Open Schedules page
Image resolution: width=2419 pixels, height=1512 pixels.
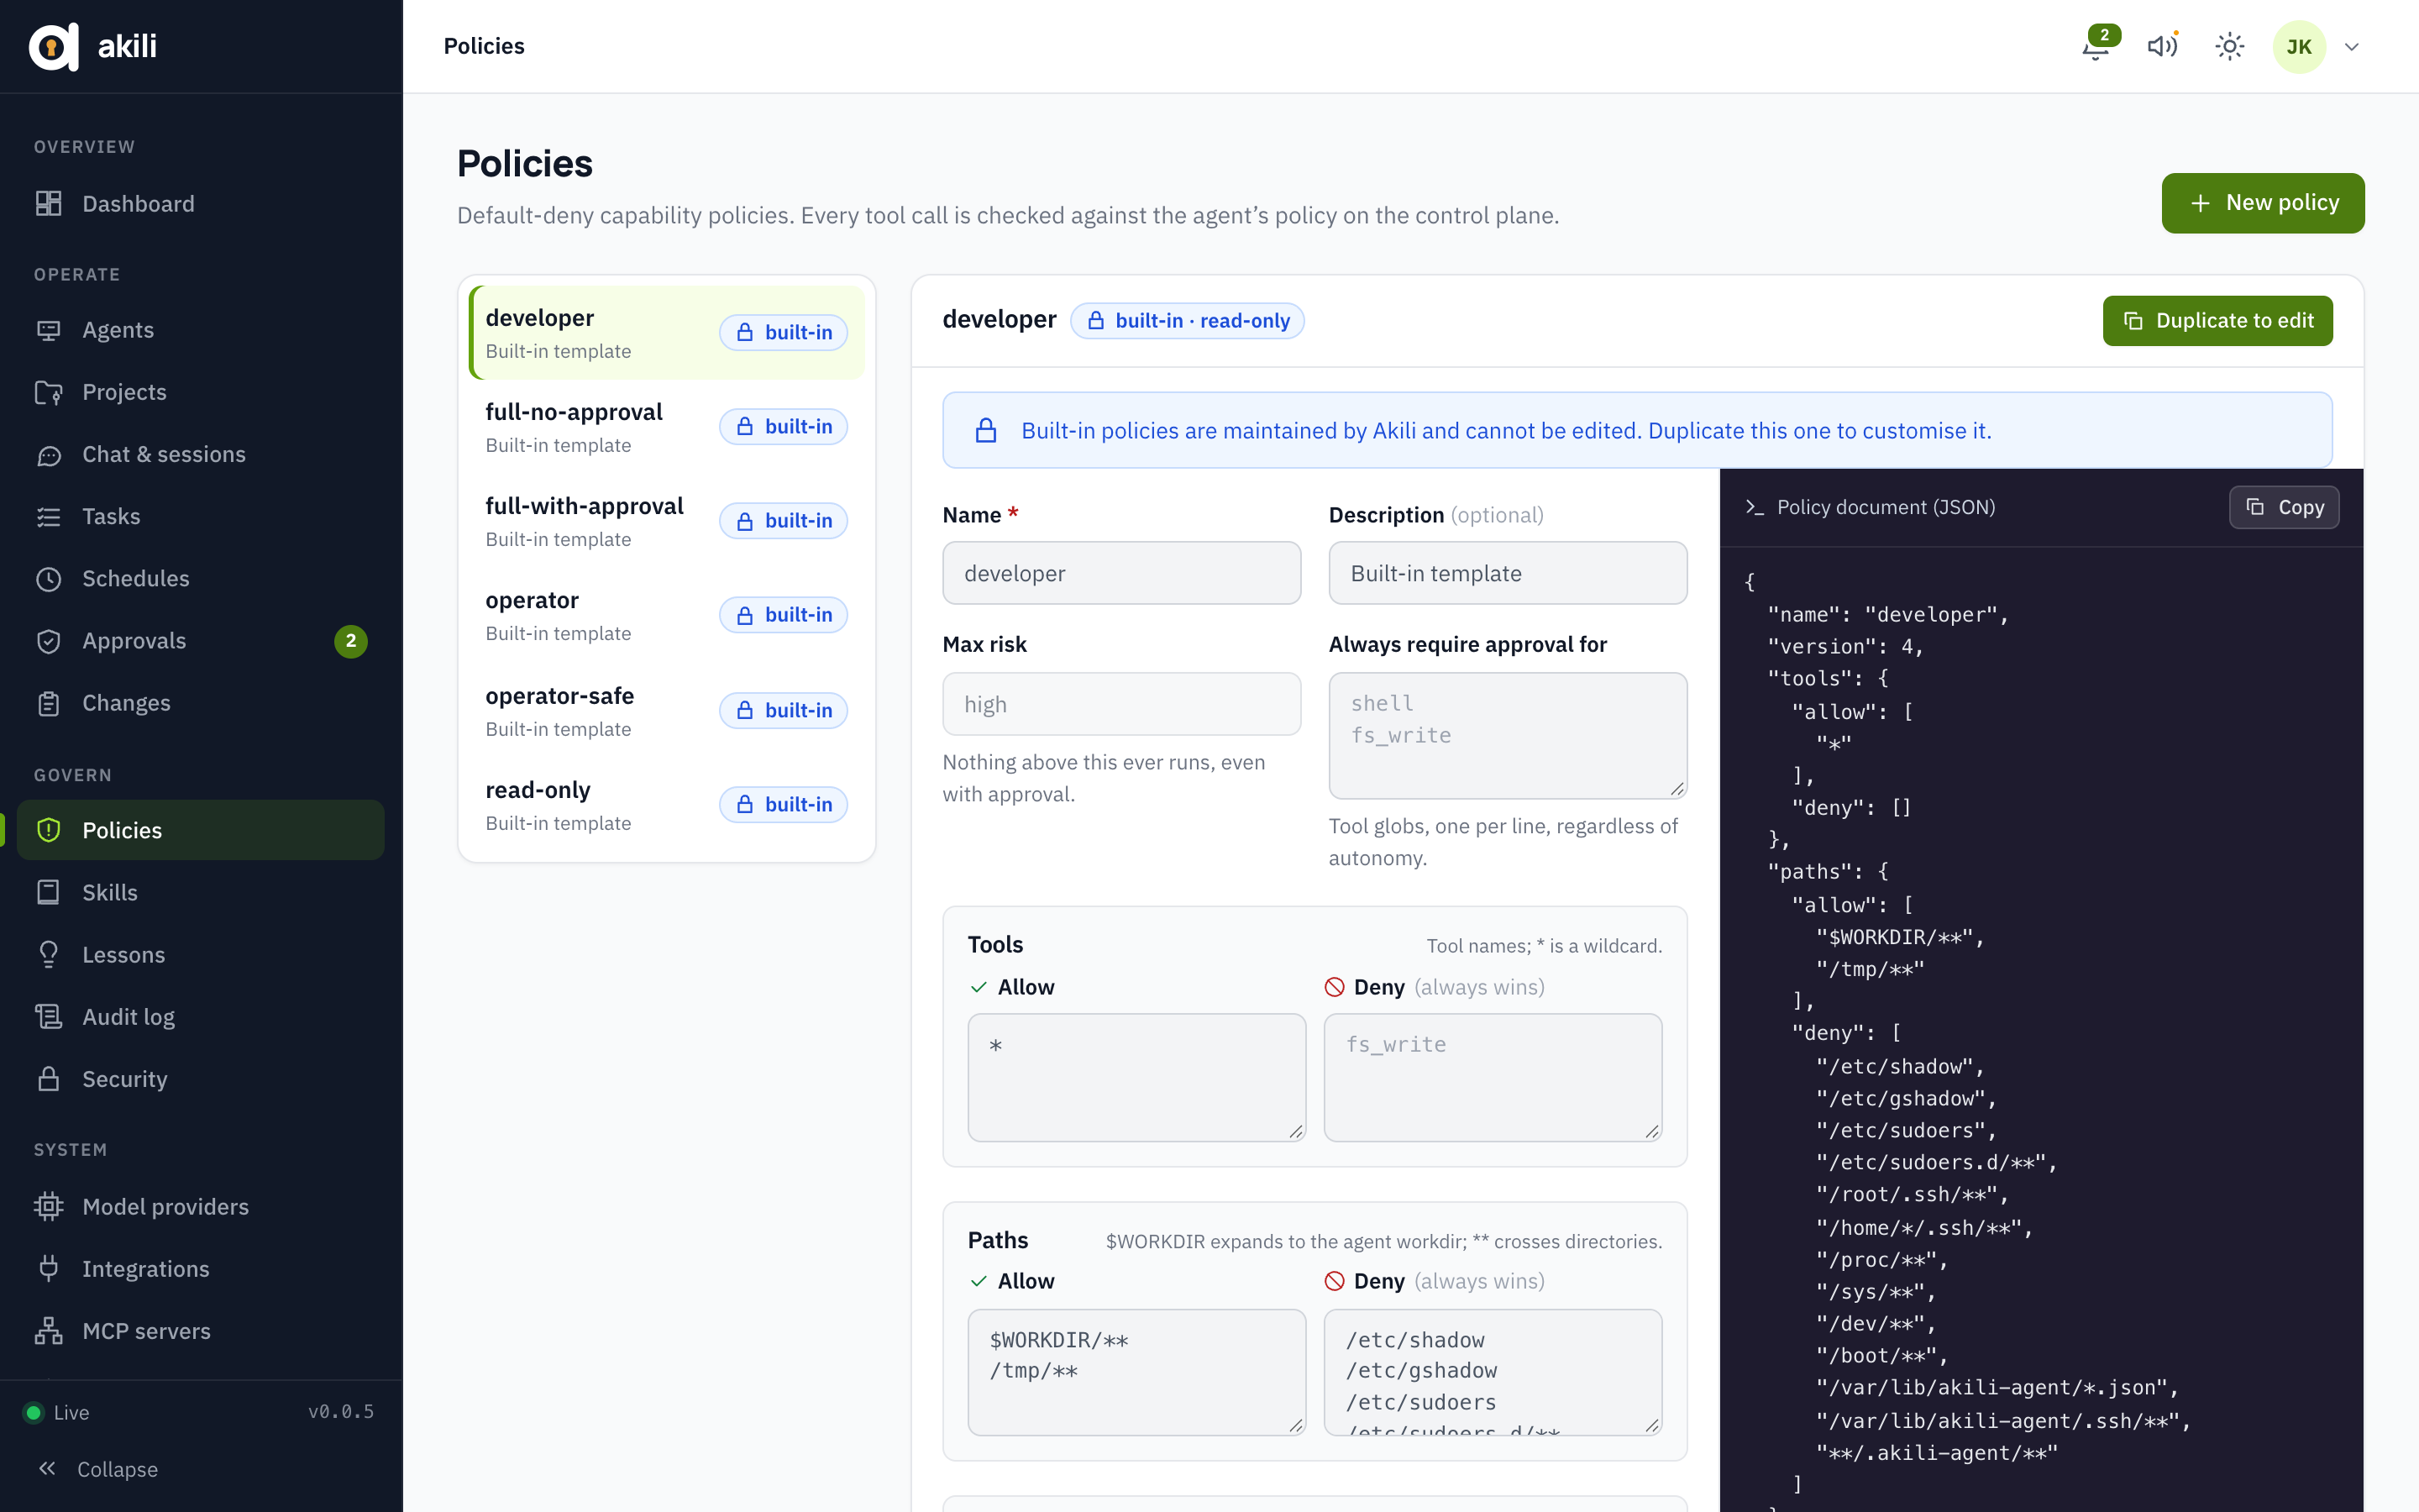coord(201,578)
